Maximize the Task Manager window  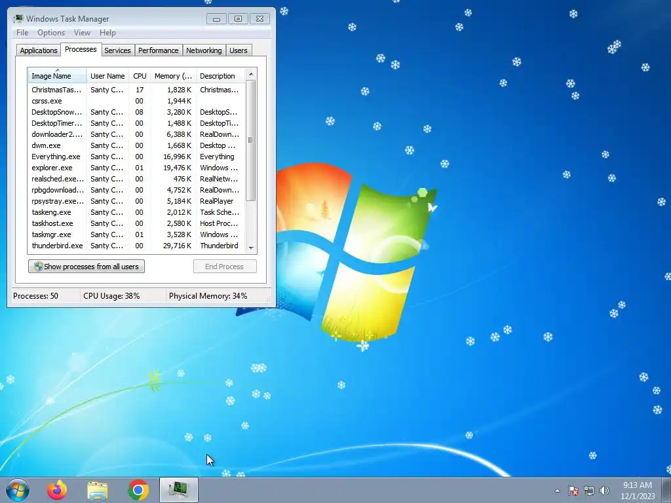pyautogui.click(x=238, y=19)
